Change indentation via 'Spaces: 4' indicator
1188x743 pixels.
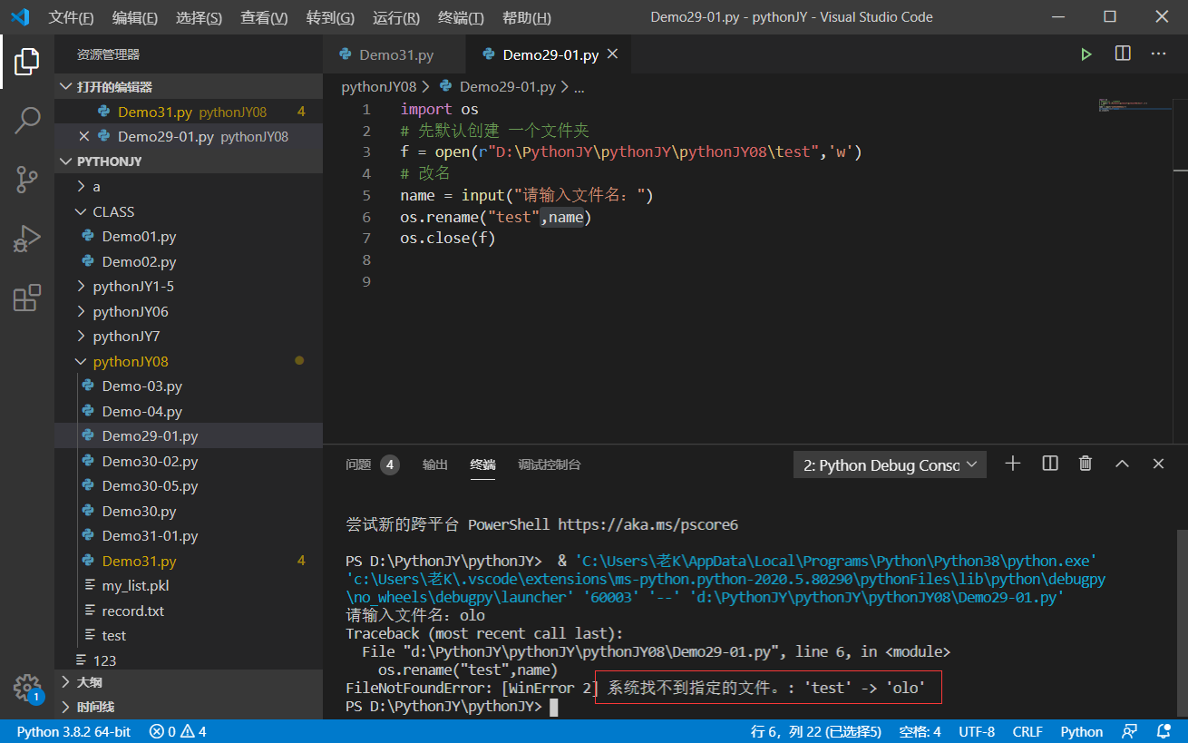point(920,731)
